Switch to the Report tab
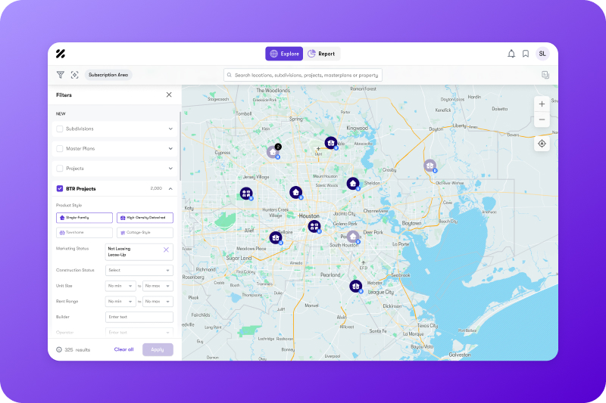This screenshot has height=403, width=606. pos(323,54)
